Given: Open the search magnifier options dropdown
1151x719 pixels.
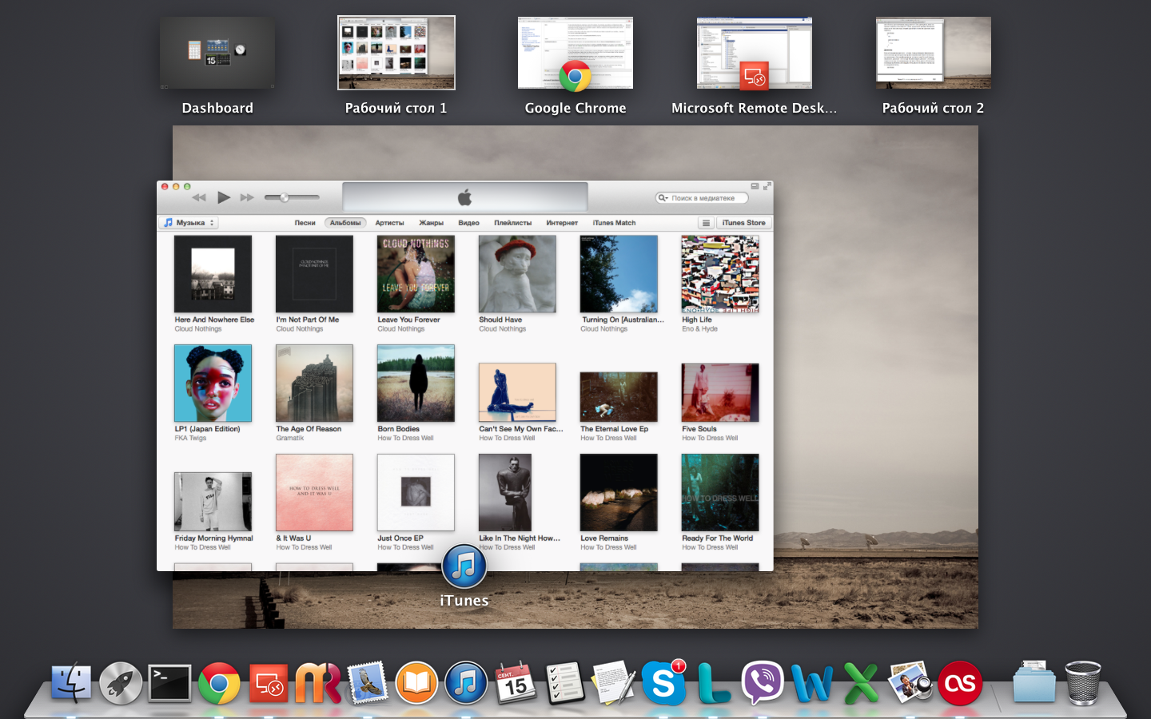Looking at the screenshot, I should pos(663,198).
